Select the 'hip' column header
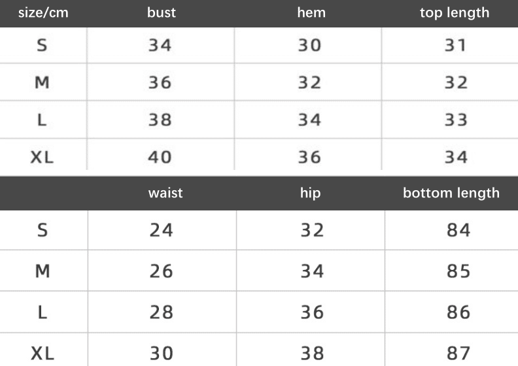The height and width of the screenshot is (366, 518). tap(310, 193)
